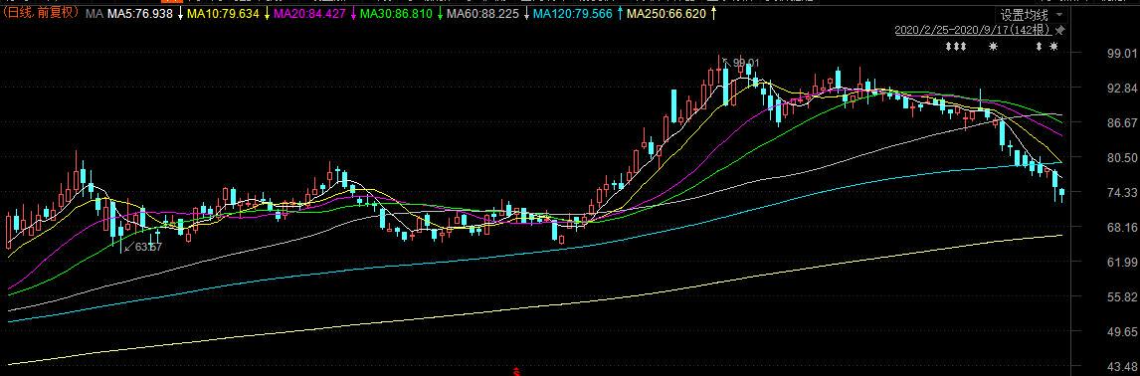Click the last cyan candlestick on the right
1140x376 pixels.
point(1062,194)
